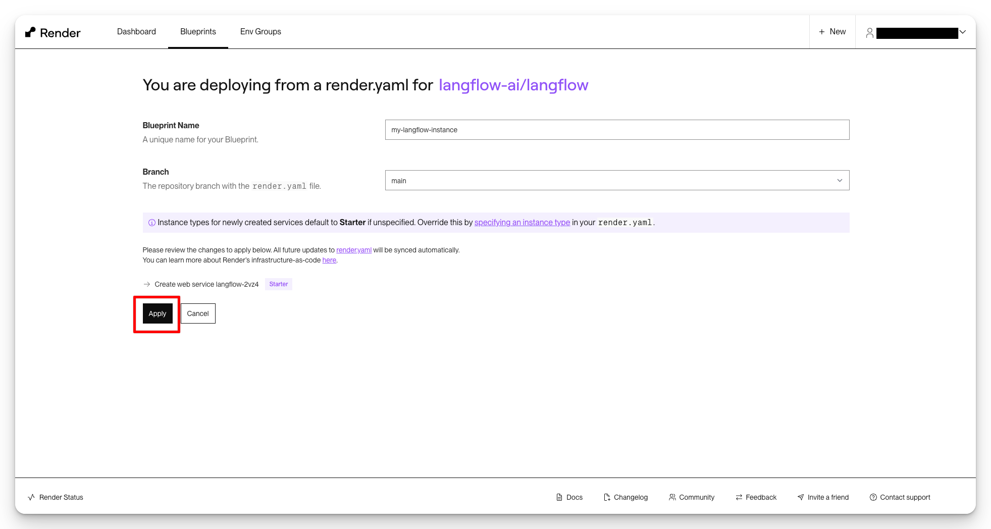The image size is (991, 529).
Task: Click the Community people icon
Action: pyautogui.click(x=672, y=497)
